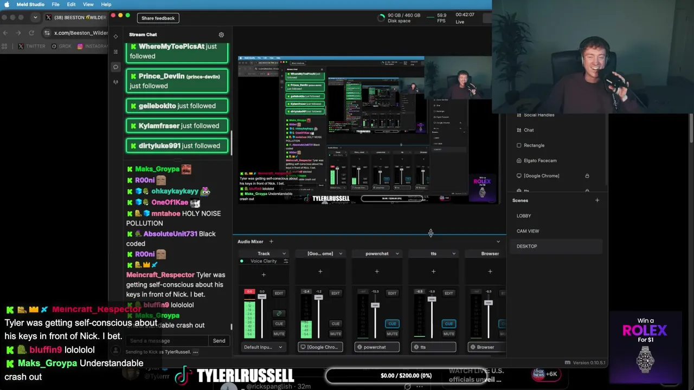Click the Share feedback button
The image size is (694, 390).
pyautogui.click(x=158, y=18)
